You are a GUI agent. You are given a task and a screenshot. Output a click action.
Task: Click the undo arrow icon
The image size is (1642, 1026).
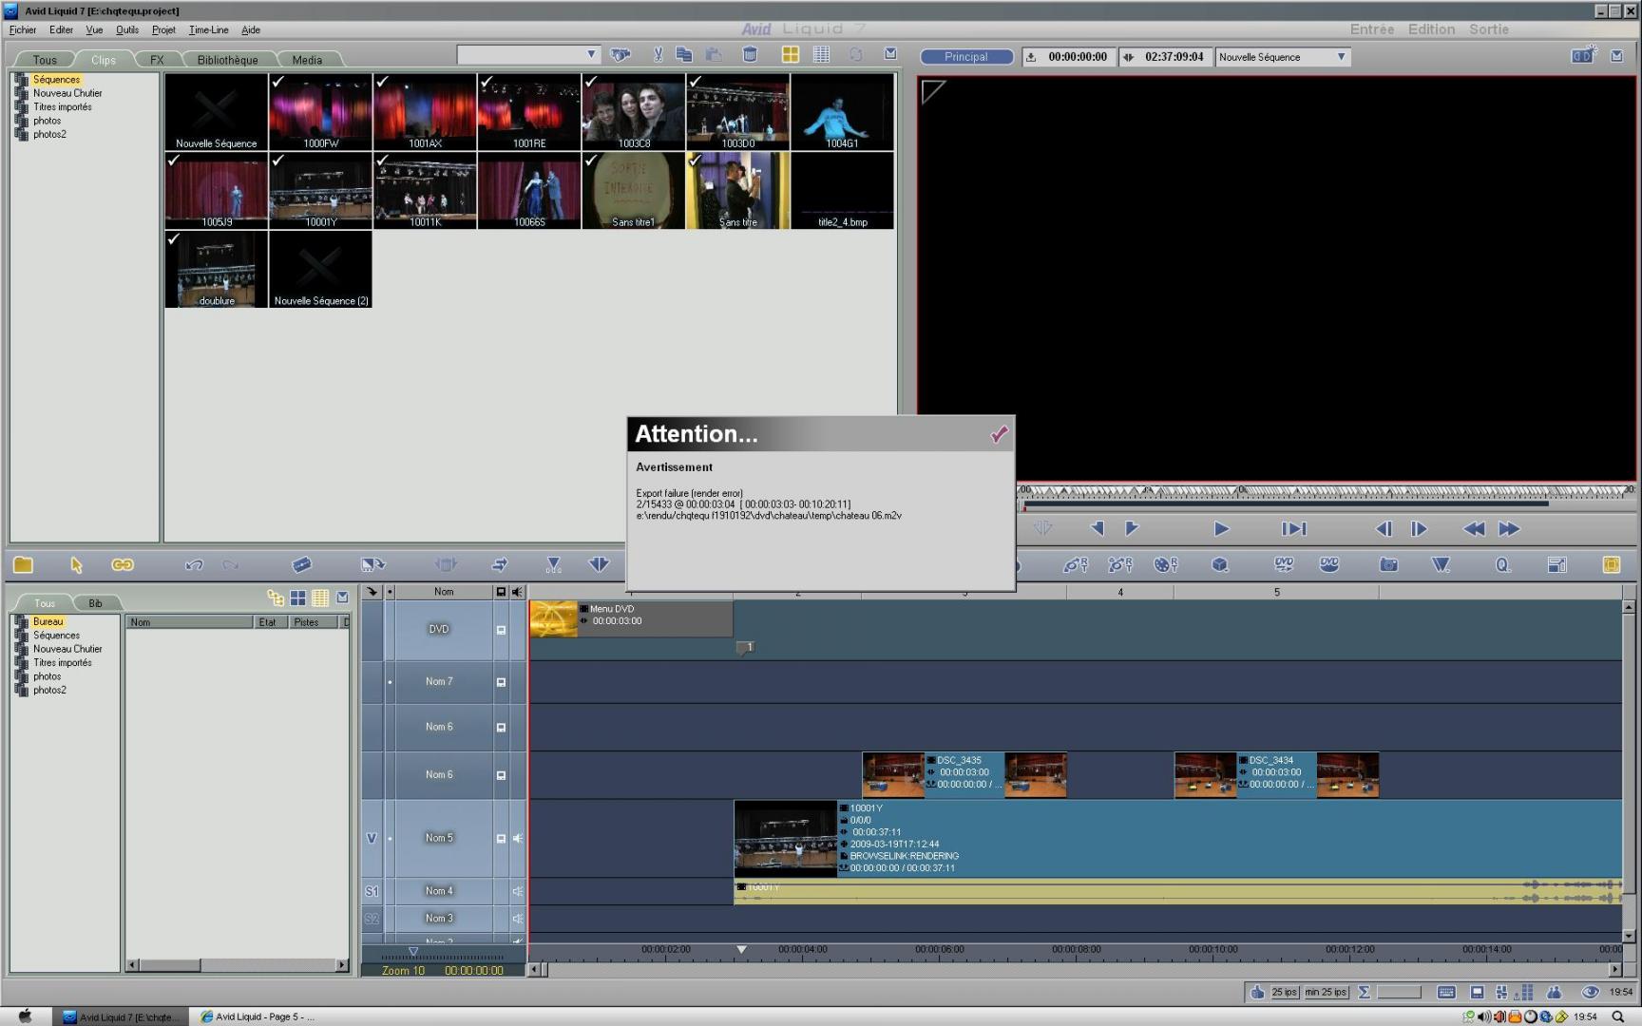(194, 564)
